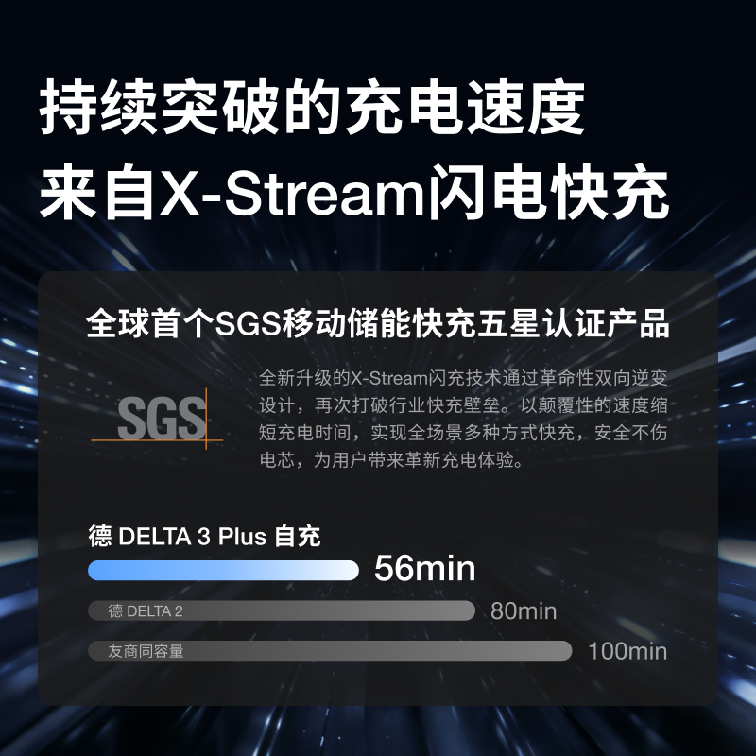Select the 100min time label
The height and width of the screenshot is (756, 756).
click(x=627, y=651)
